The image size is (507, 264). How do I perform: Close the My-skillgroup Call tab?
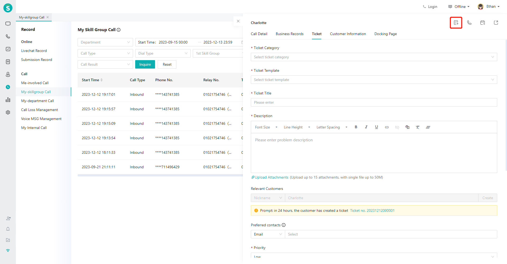click(48, 17)
